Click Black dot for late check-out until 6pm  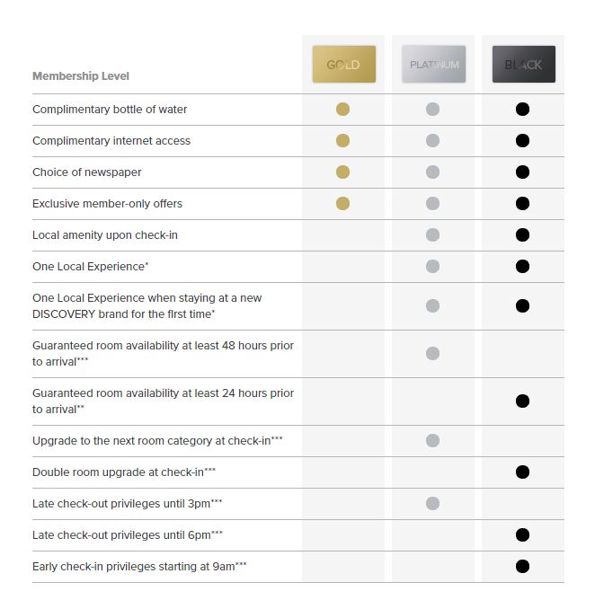pos(522,535)
